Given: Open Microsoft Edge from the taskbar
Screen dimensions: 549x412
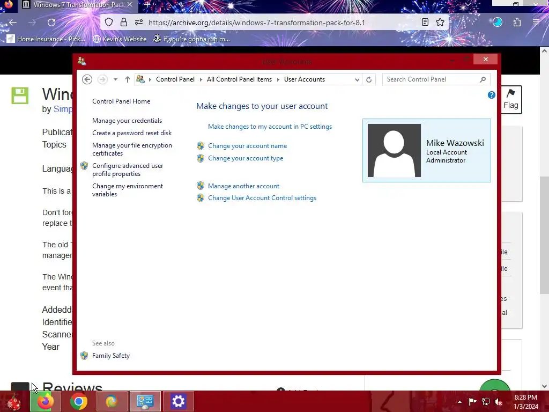Looking at the screenshot, I should (x=112, y=401).
